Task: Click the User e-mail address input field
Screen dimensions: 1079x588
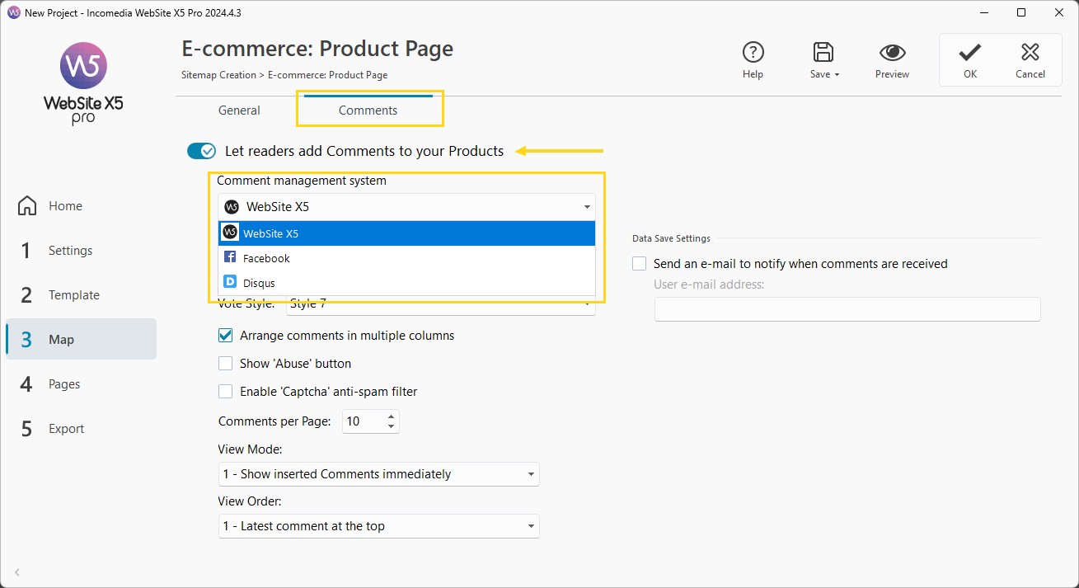Action: click(x=847, y=309)
